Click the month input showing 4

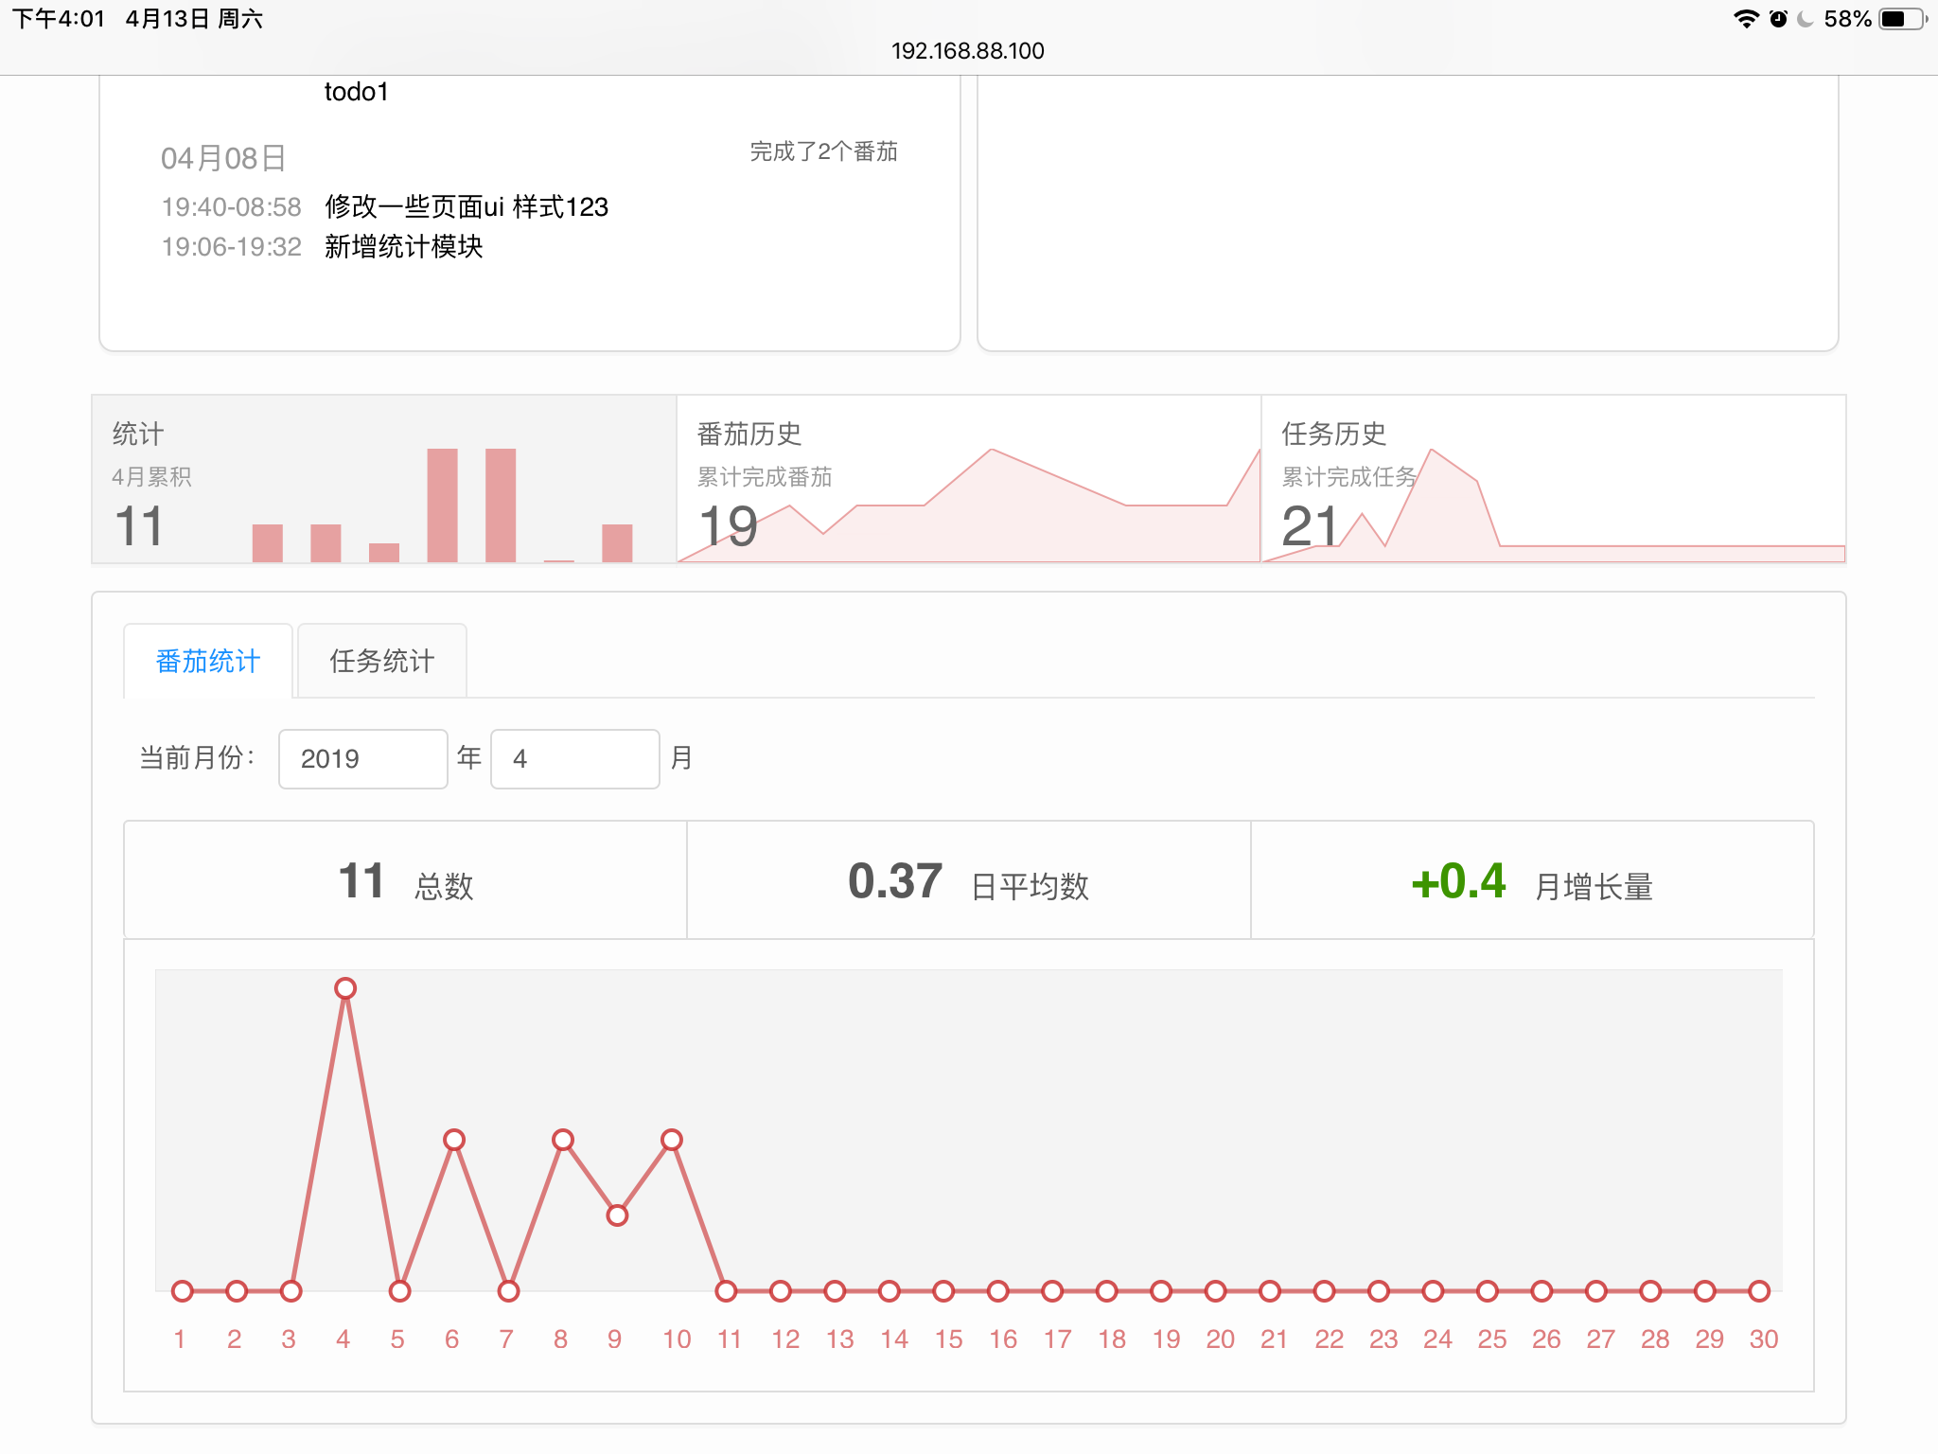coord(575,759)
